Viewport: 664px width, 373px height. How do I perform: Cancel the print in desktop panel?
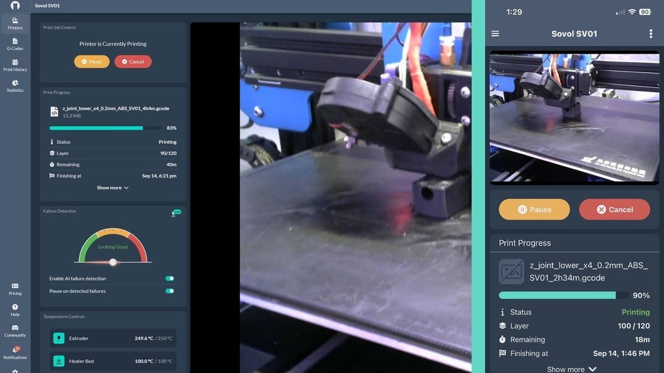pyautogui.click(x=133, y=61)
